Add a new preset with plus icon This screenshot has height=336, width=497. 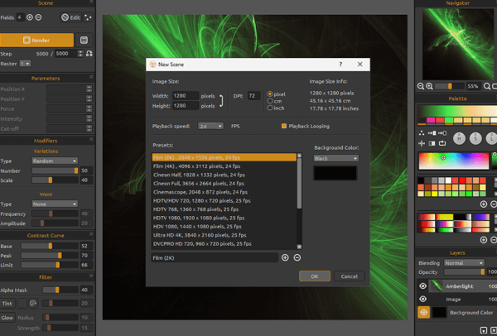click(x=285, y=257)
